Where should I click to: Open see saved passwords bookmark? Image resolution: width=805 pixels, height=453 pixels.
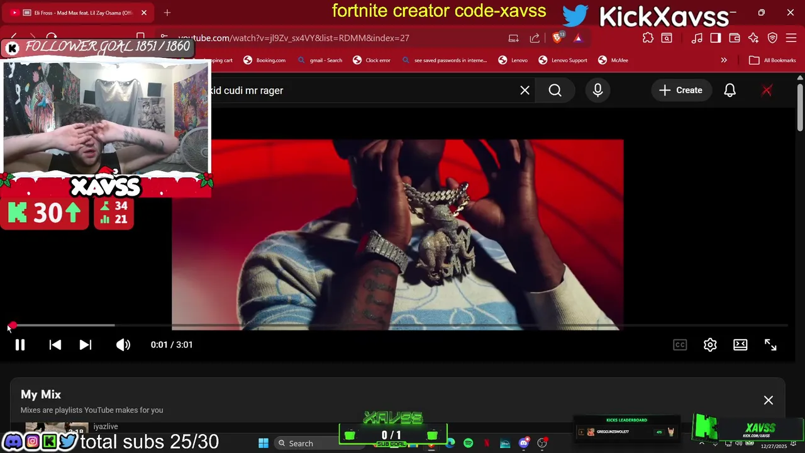click(x=445, y=60)
